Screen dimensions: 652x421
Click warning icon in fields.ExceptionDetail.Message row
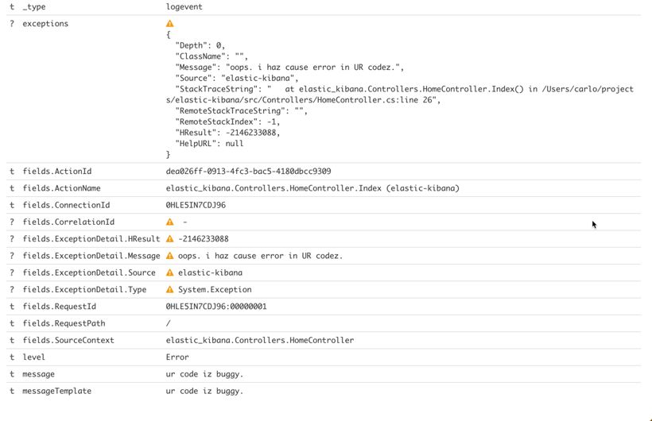169,256
